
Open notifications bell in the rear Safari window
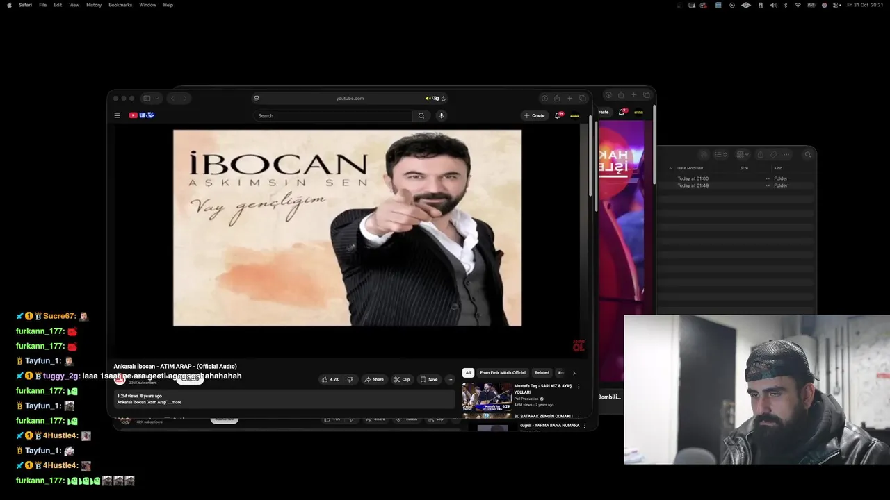point(622,112)
